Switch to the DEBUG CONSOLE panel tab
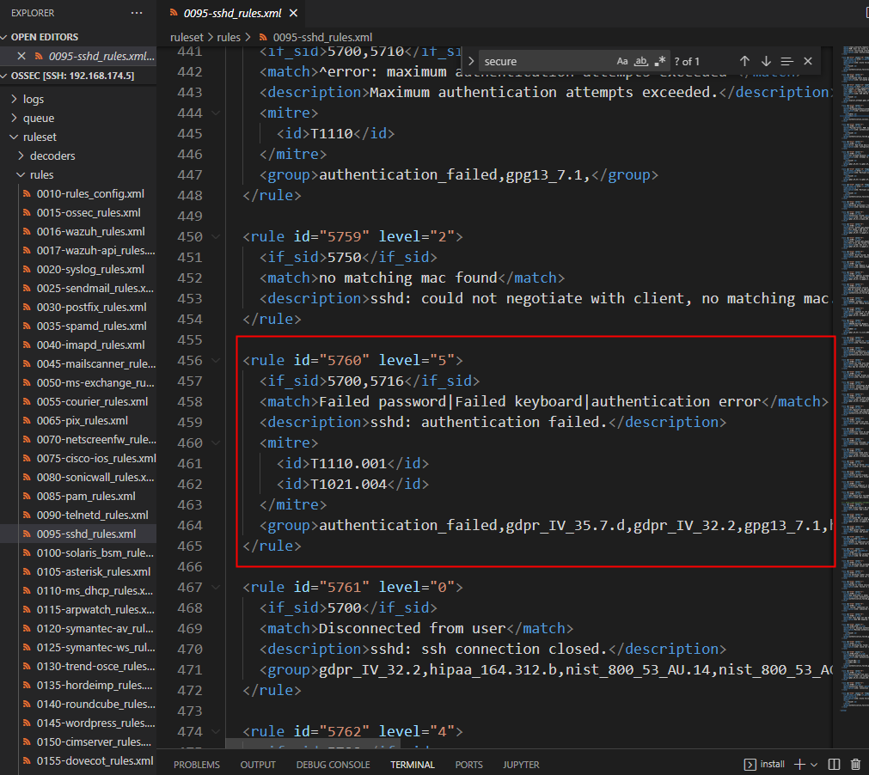This screenshot has width=869, height=775. coord(333,765)
